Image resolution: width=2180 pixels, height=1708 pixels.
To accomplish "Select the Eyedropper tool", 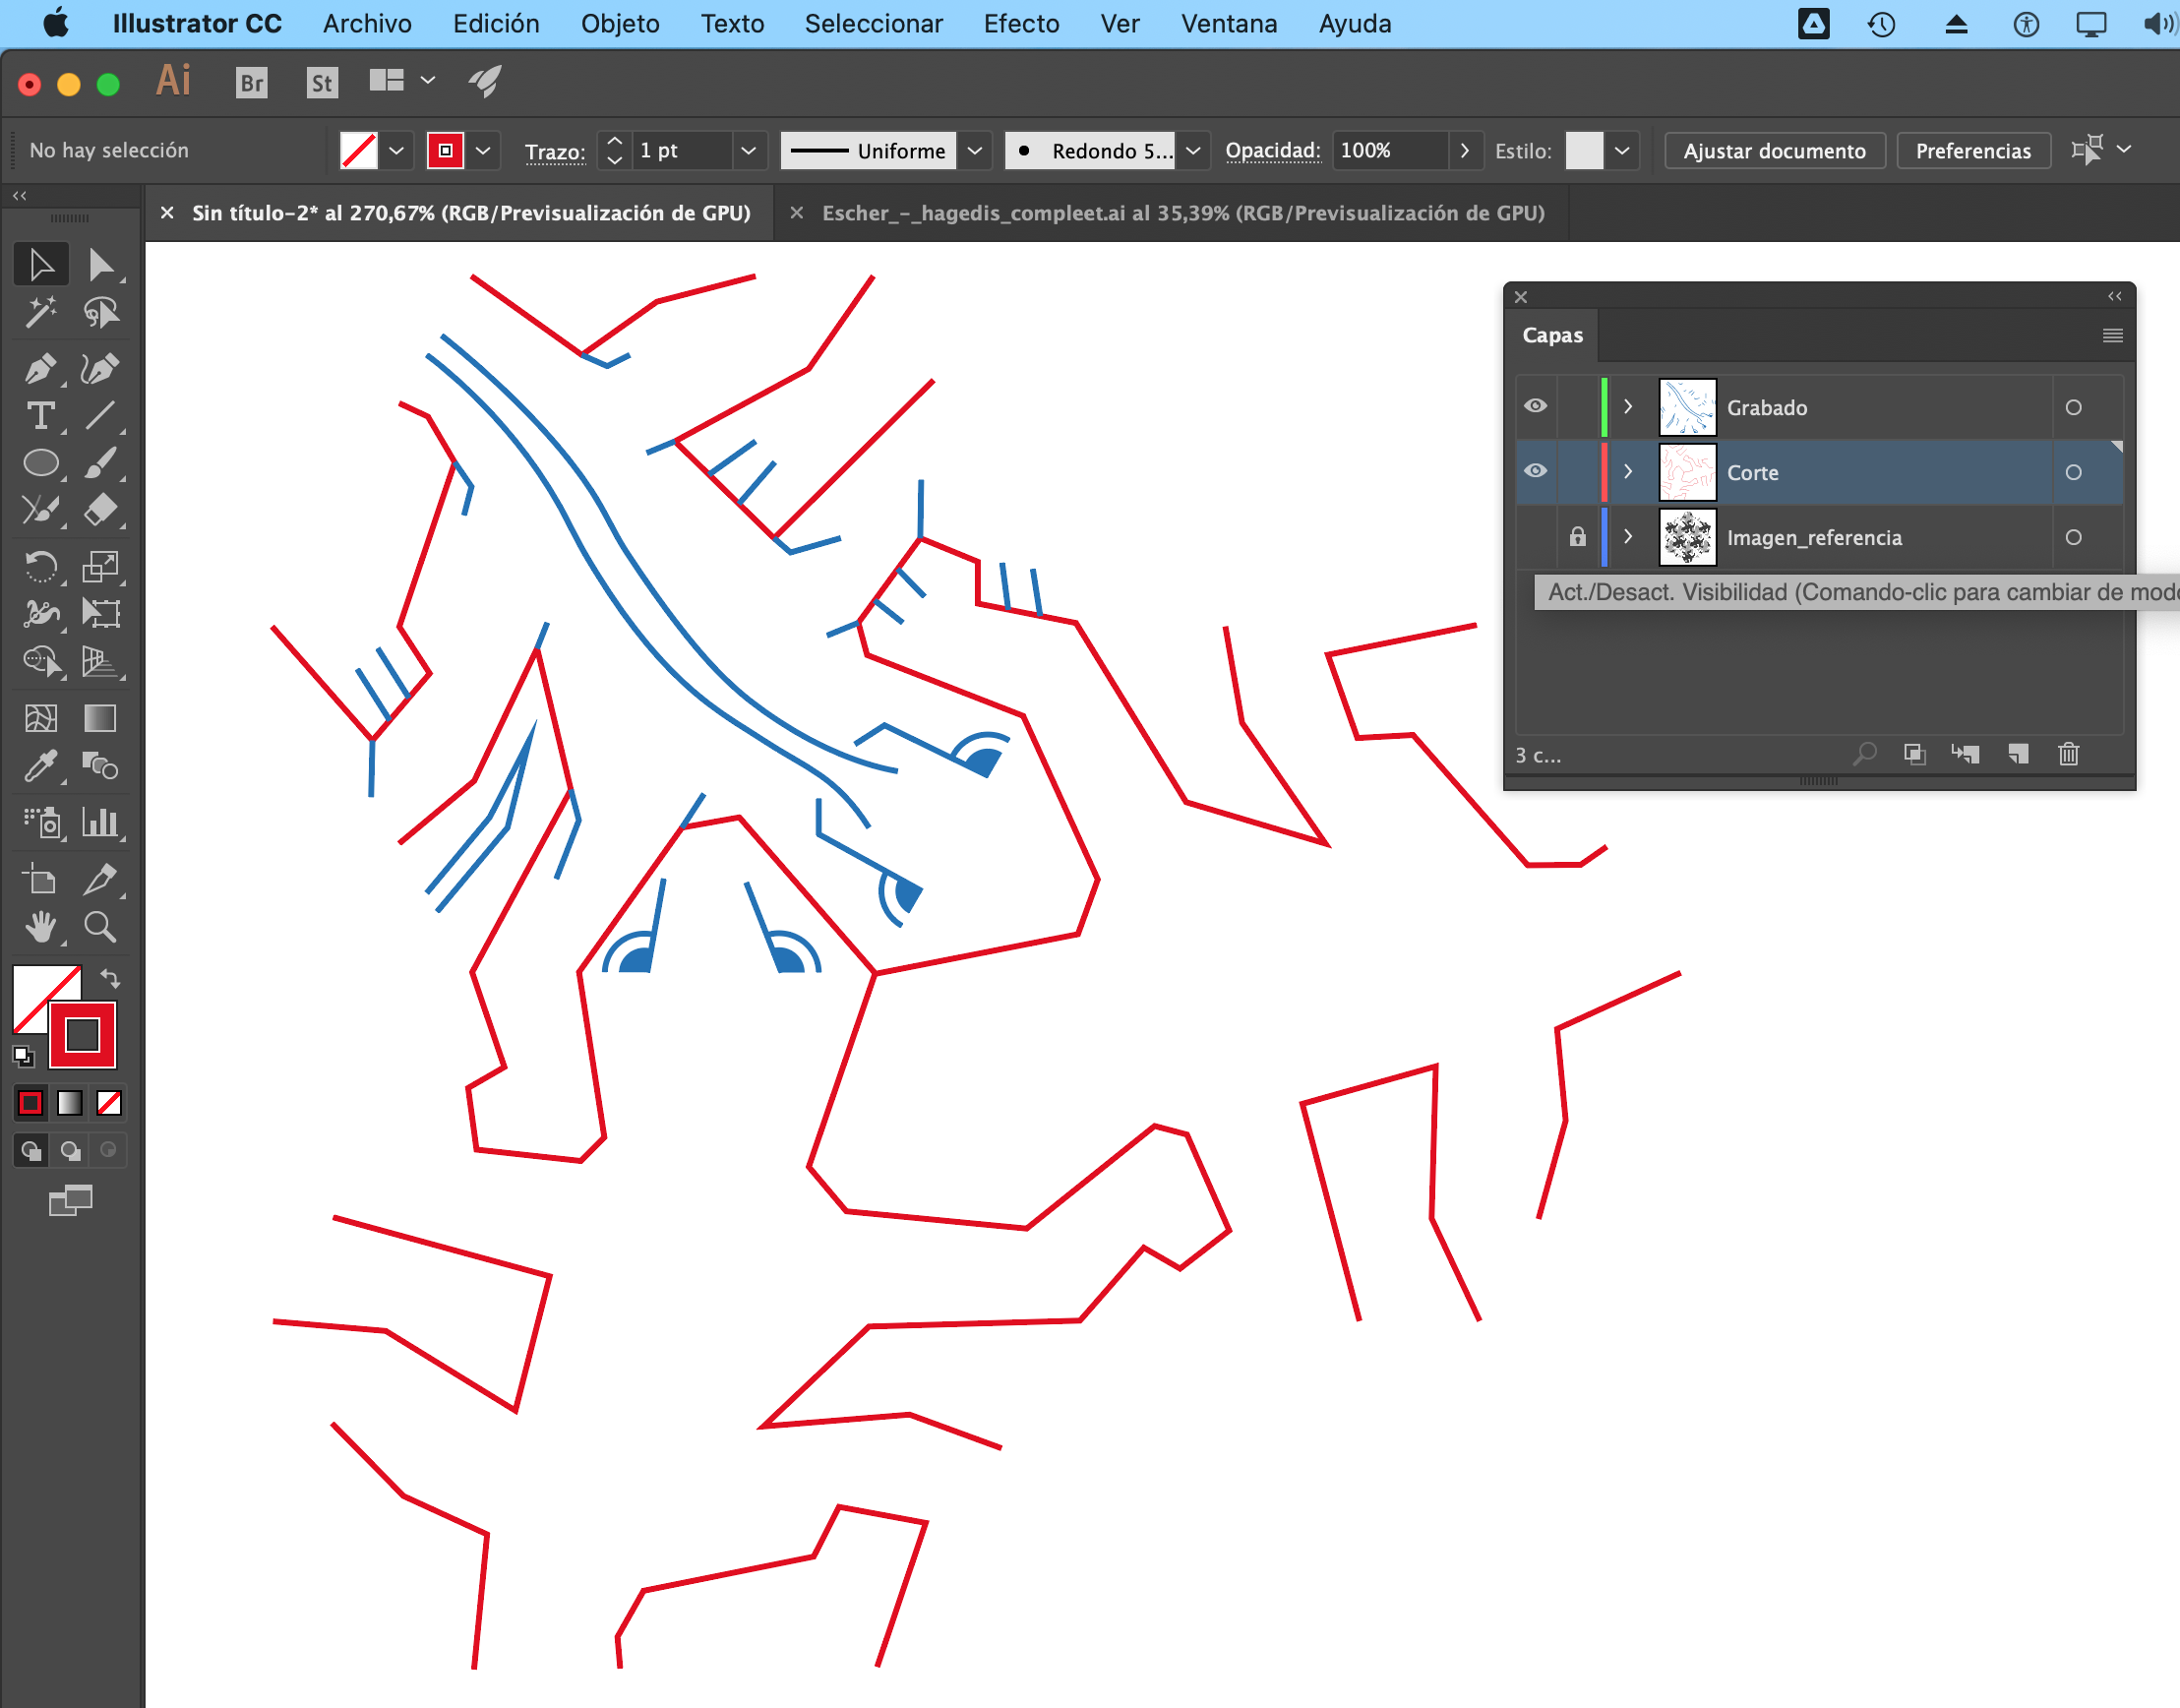I will click(41, 766).
